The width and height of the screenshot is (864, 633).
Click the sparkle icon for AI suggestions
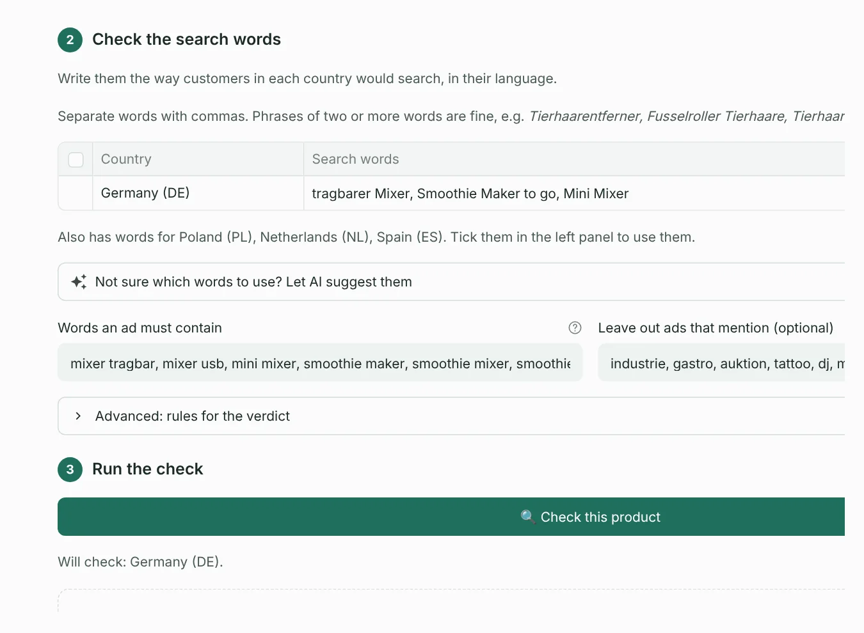click(x=79, y=282)
